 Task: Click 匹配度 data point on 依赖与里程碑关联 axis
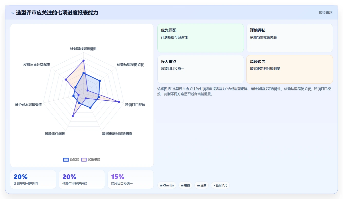pyautogui.click(x=100, y=81)
